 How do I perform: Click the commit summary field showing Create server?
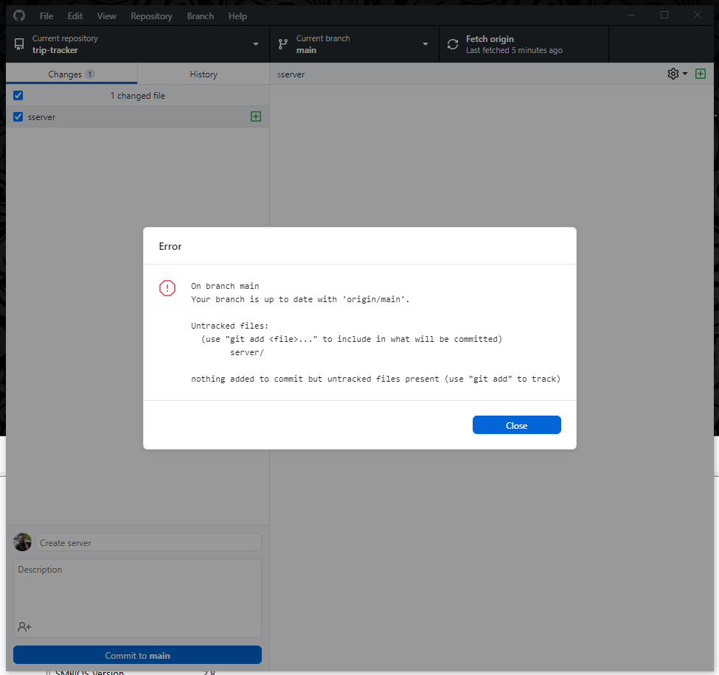[x=147, y=542]
